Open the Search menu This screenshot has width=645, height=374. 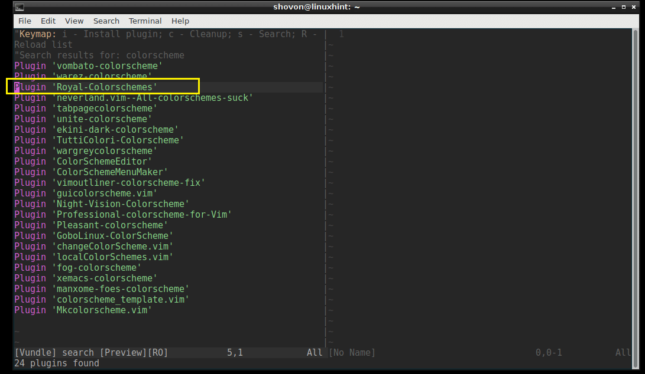(106, 21)
